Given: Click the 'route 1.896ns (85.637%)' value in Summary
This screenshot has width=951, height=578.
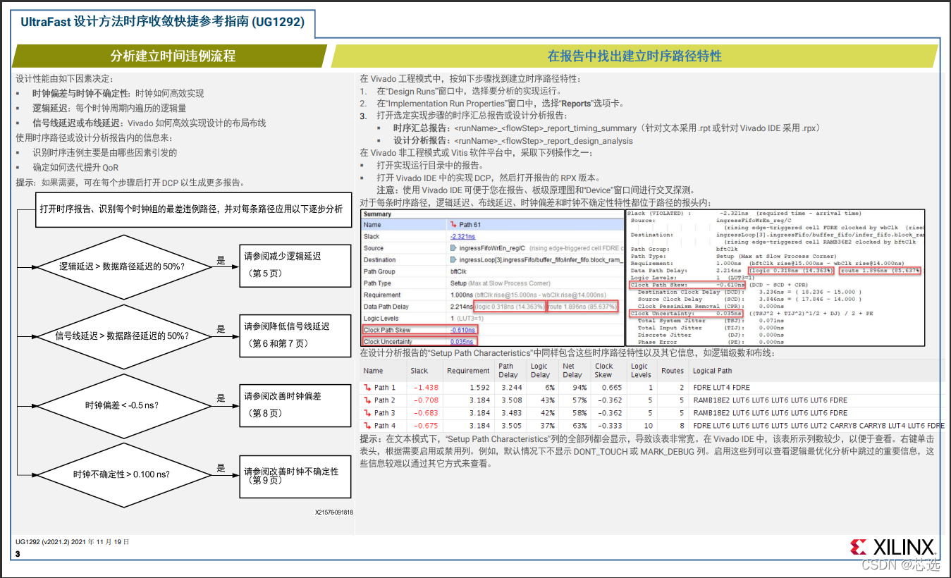Looking at the screenshot, I should pos(582,307).
